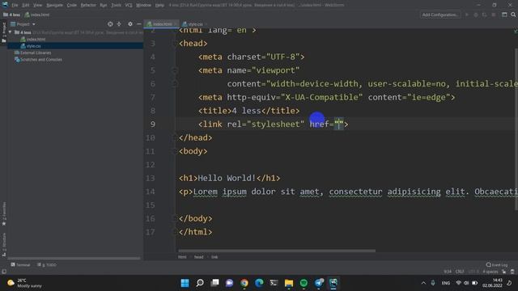The width and height of the screenshot is (518, 291).
Task: Click the read-only lock icon in status bar
Action: pos(503,272)
